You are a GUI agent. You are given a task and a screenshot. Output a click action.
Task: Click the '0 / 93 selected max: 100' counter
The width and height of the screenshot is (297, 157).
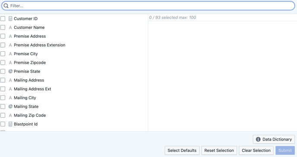pyautogui.click(x=173, y=18)
